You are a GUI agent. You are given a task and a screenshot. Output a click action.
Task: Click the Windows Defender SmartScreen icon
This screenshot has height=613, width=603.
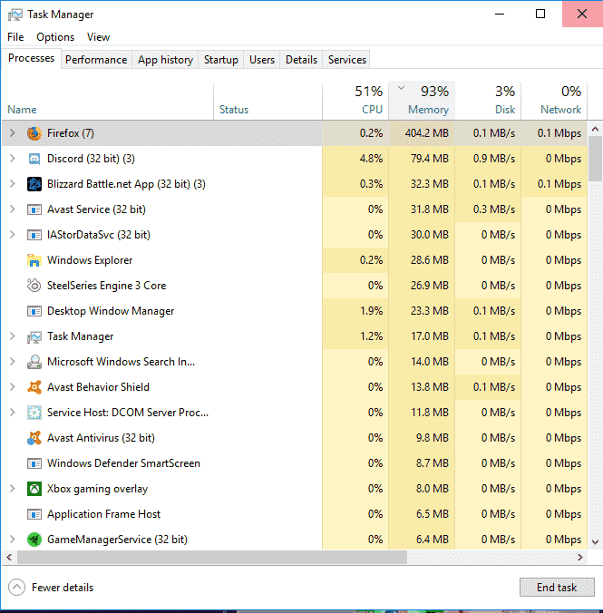pos(34,463)
